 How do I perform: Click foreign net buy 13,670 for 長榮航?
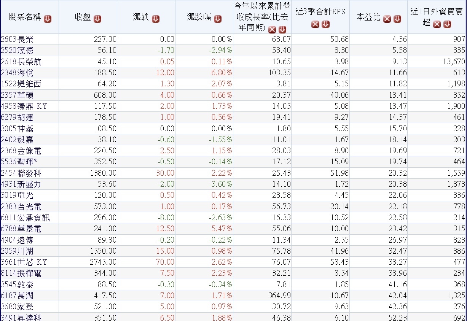tap(454, 62)
